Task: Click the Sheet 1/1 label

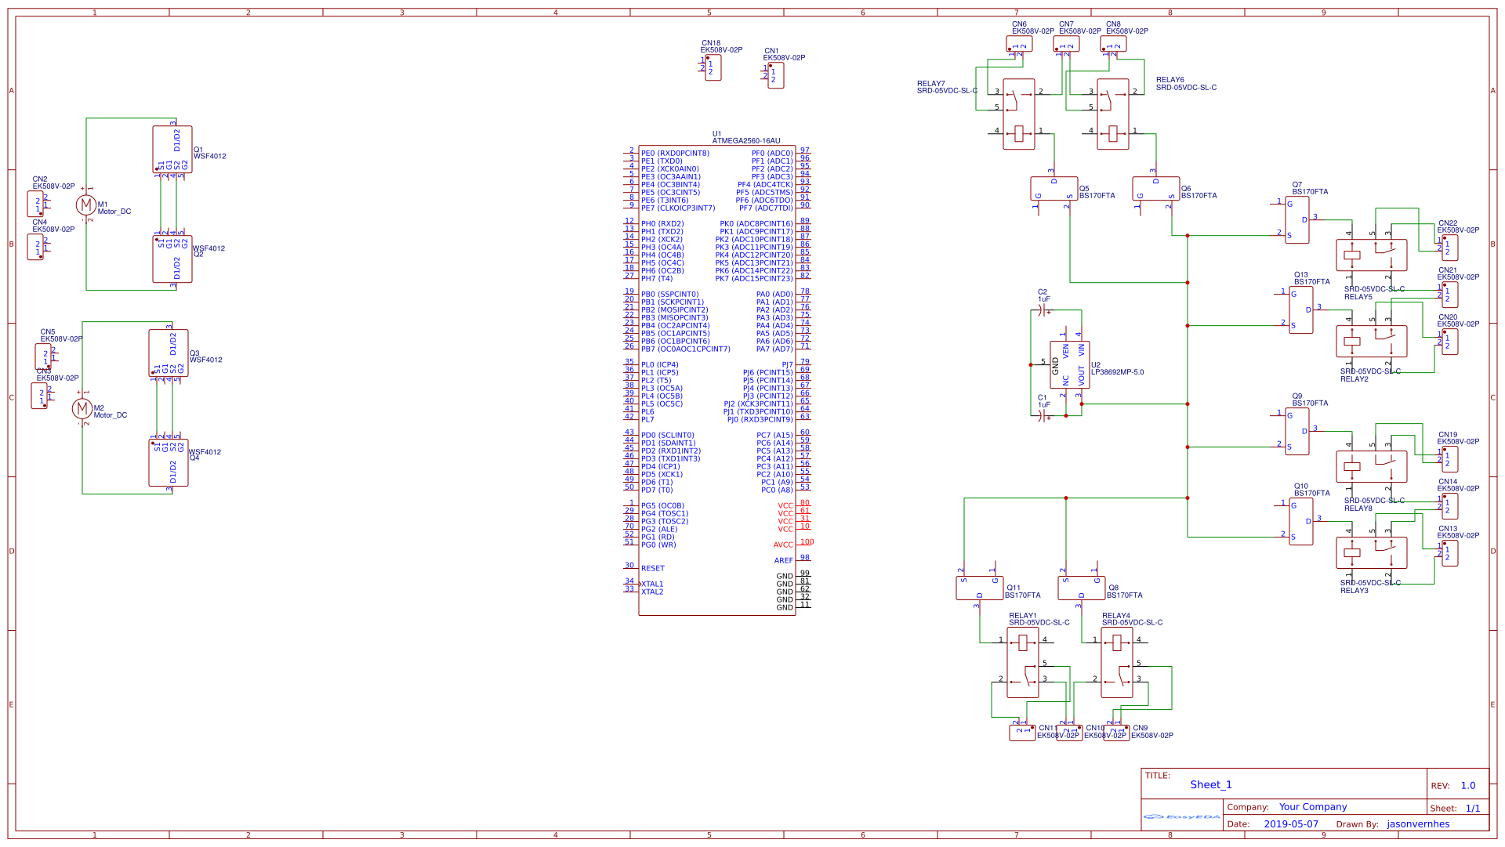Action: (1474, 807)
